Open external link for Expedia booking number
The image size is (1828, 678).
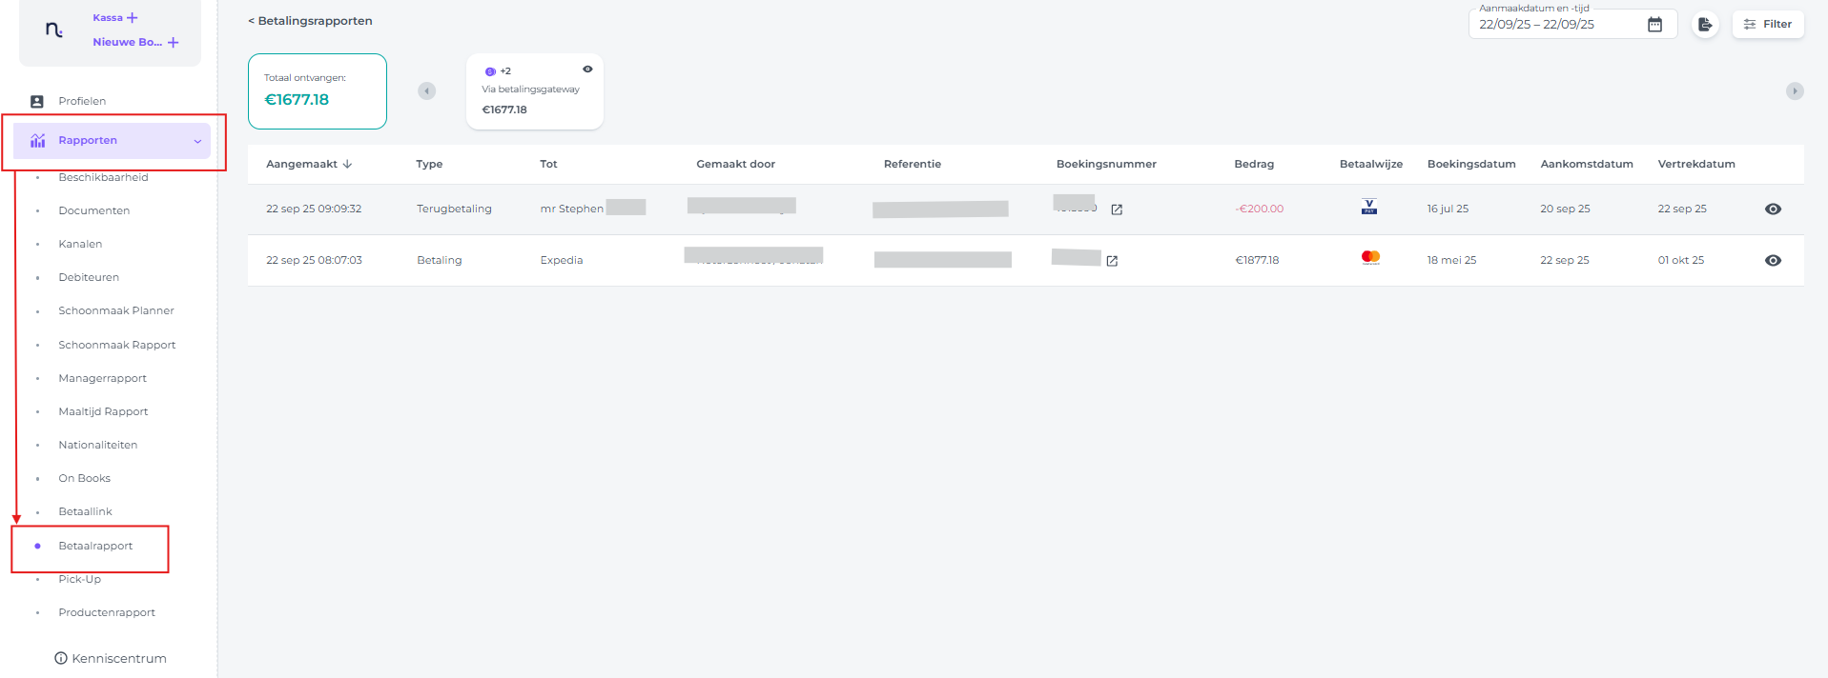click(x=1112, y=261)
